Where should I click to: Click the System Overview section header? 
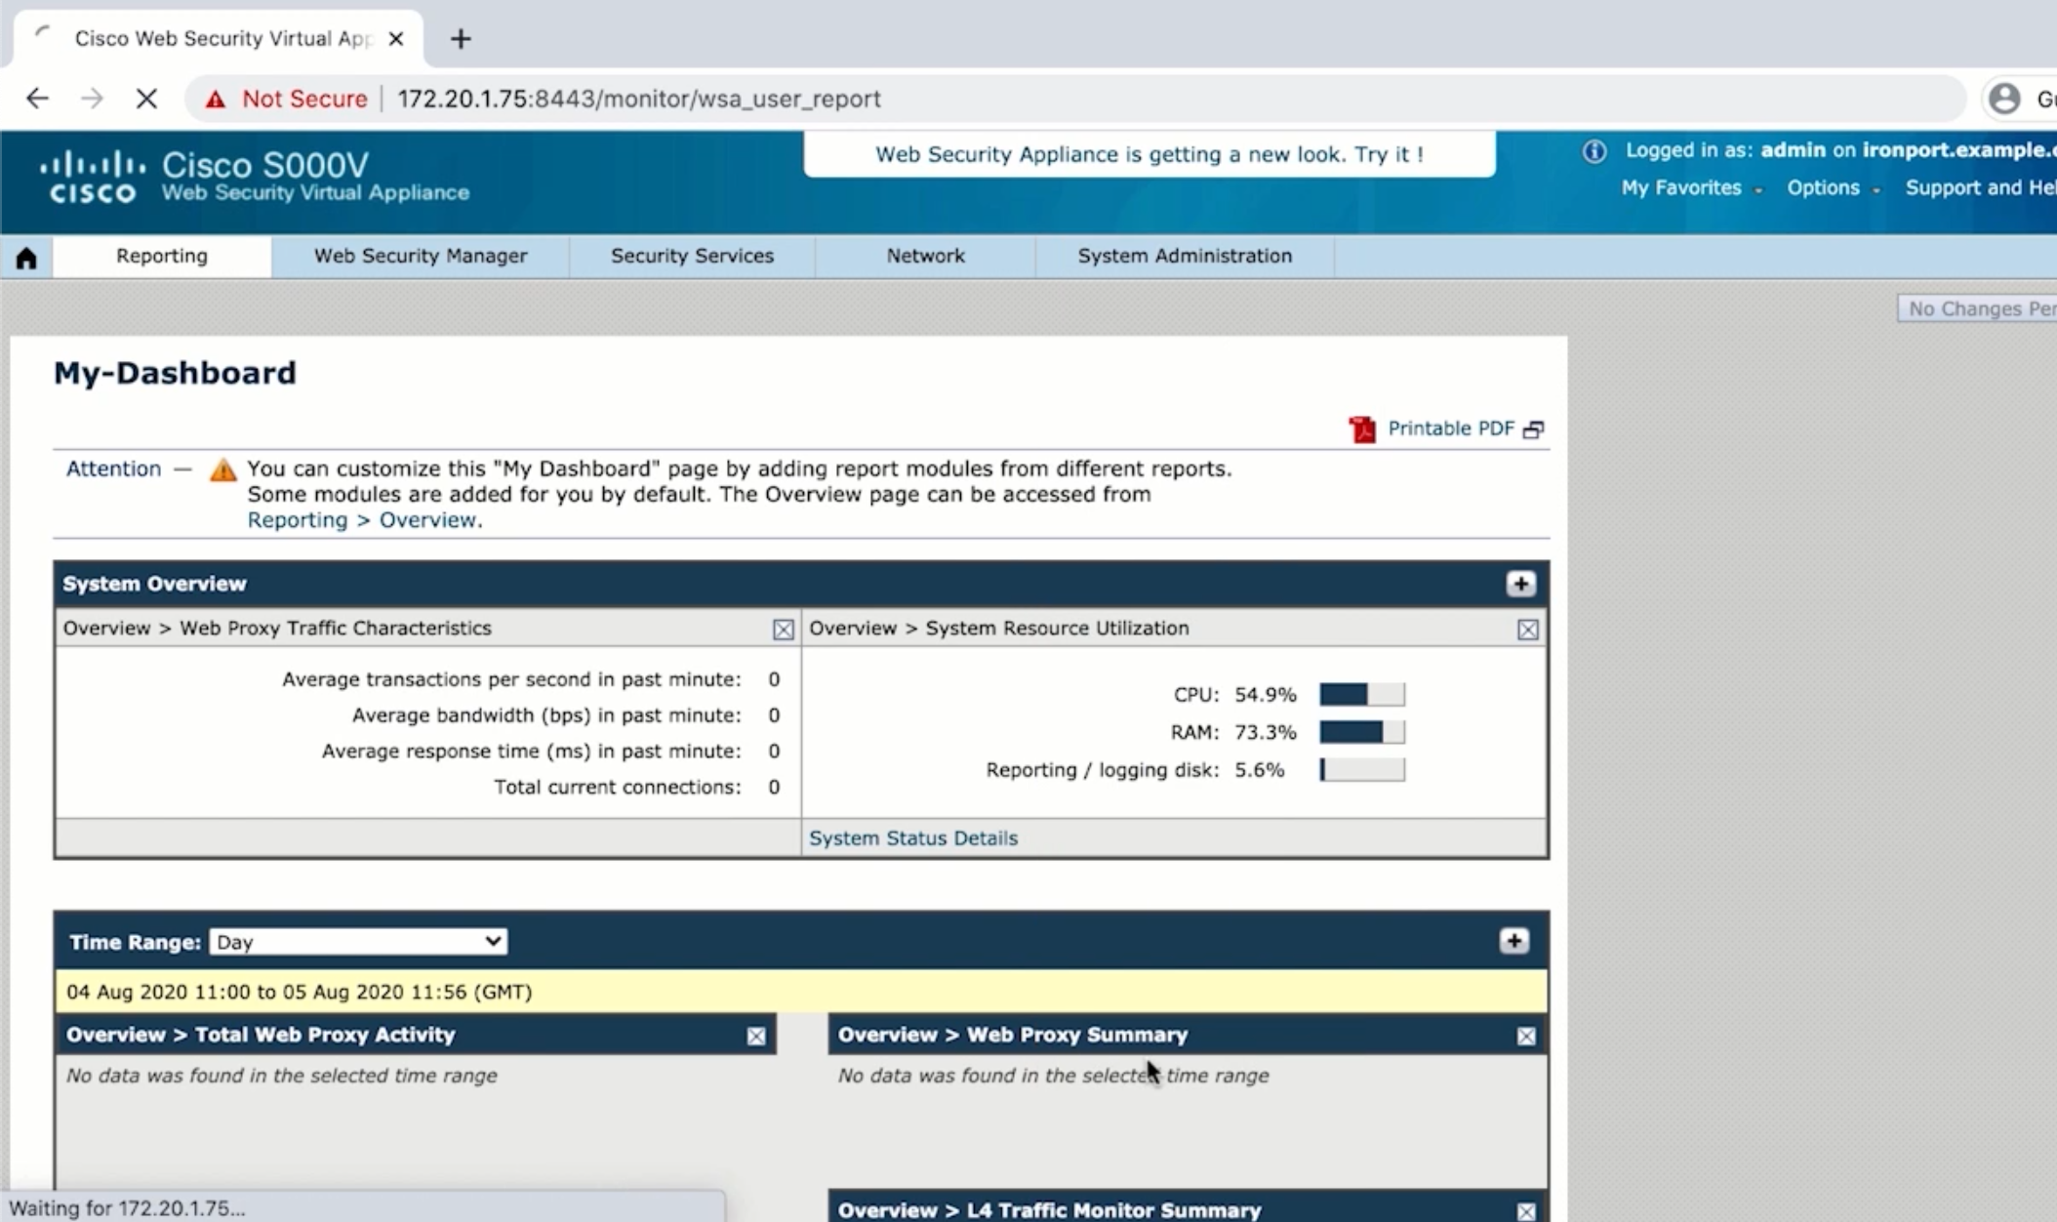click(154, 584)
